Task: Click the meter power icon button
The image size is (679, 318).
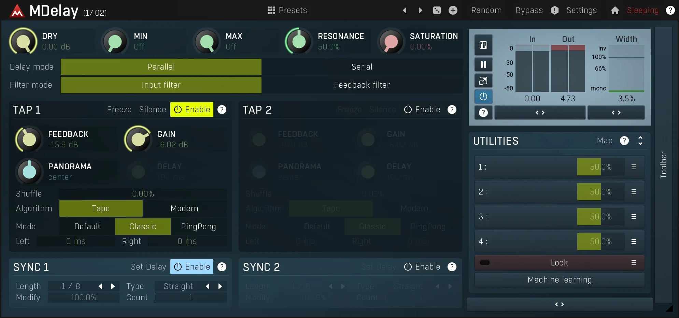Action: pos(483,97)
